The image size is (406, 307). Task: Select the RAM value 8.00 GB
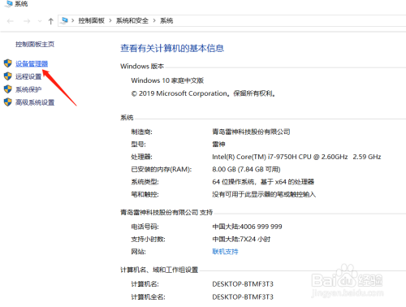point(246,169)
